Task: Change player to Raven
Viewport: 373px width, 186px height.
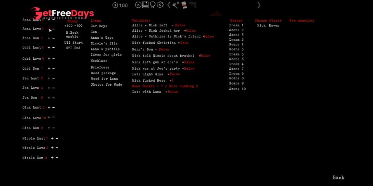Action: pyautogui.click(x=274, y=26)
